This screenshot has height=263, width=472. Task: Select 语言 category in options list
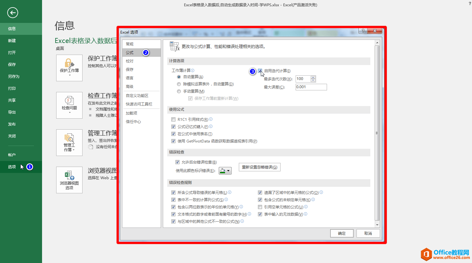click(x=142, y=78)
